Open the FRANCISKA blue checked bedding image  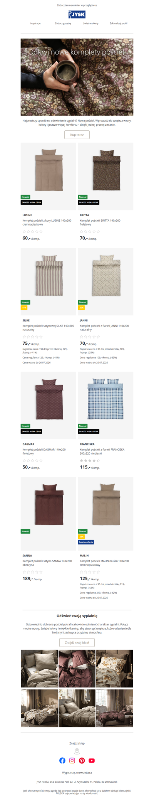point(106,405)
